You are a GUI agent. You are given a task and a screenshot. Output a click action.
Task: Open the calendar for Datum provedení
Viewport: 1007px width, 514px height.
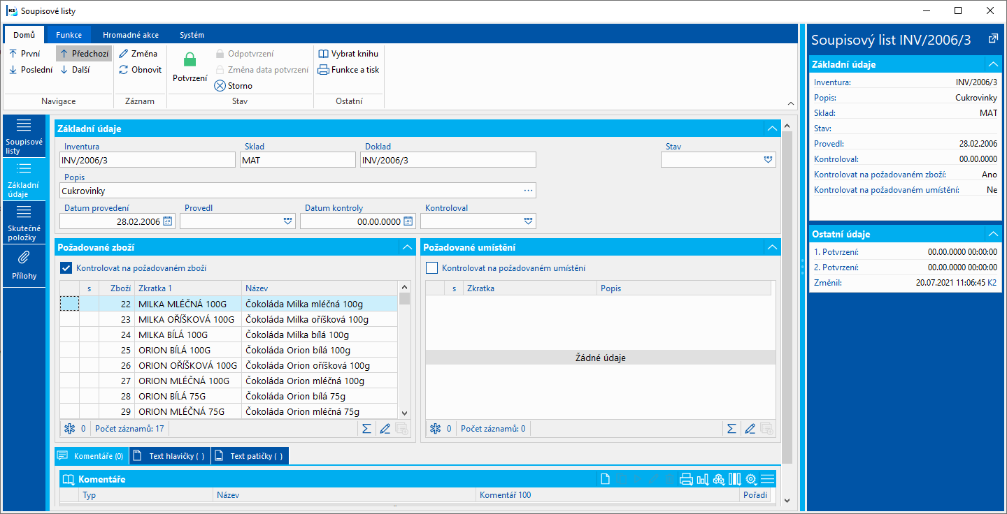(168, 221)
